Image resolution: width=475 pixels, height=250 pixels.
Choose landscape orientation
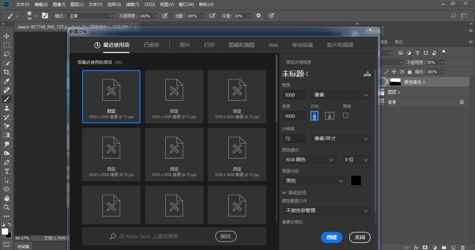[x=330, y=116]
